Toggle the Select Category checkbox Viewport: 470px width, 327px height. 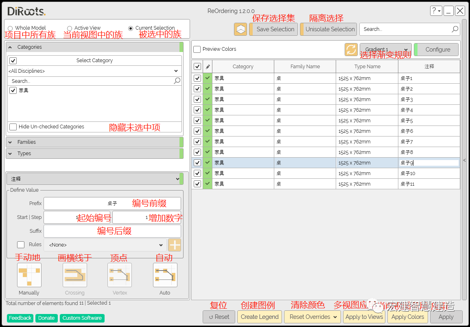pos(13,61)
